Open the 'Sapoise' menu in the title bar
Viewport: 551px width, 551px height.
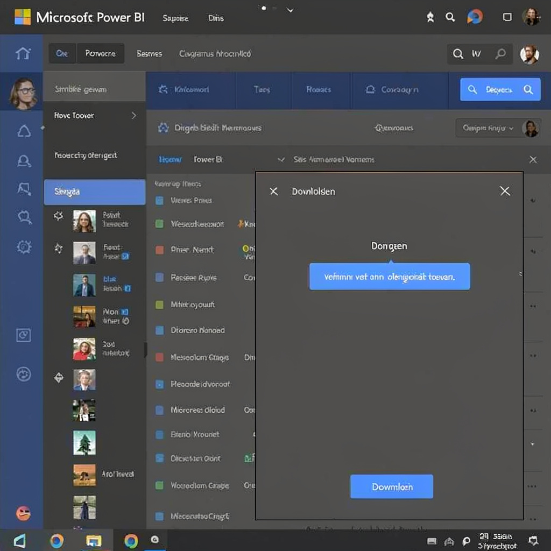[x=175, y=18]
